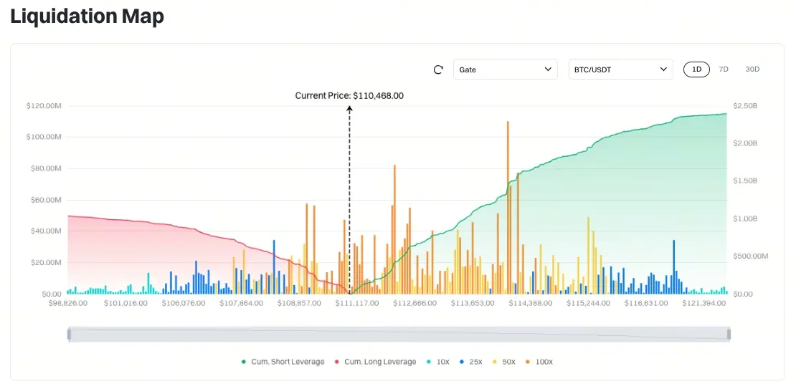Click the $101,016.00 price axis label
Image resolution: width=791 pixels, height=384 pixels.
[x=125, y=303]
